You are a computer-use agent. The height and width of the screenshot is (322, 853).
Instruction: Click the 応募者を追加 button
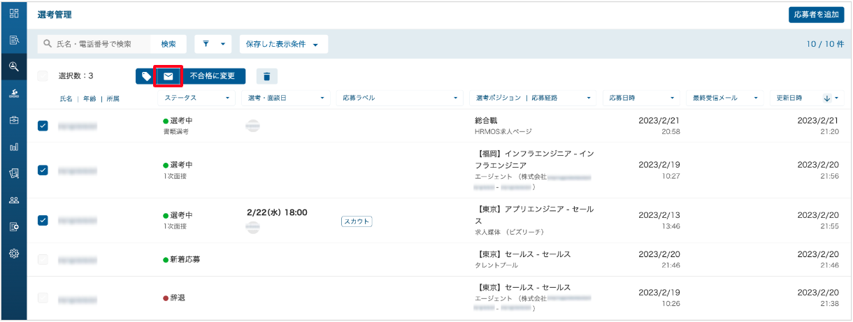click(816, 15)
